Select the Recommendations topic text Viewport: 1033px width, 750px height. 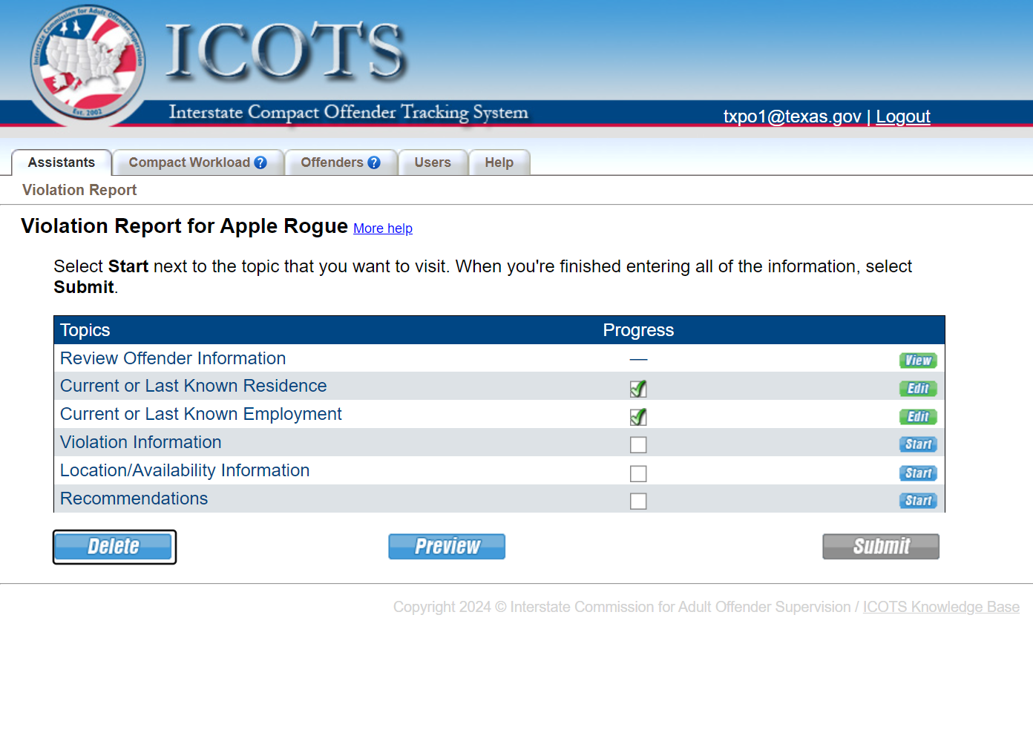click(x=134, y=499)
